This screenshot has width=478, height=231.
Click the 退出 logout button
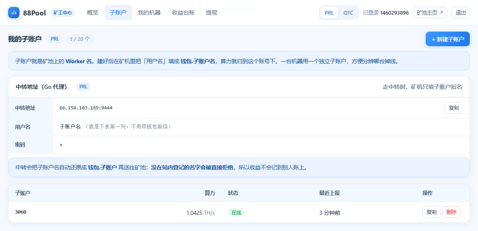point(461,13)
